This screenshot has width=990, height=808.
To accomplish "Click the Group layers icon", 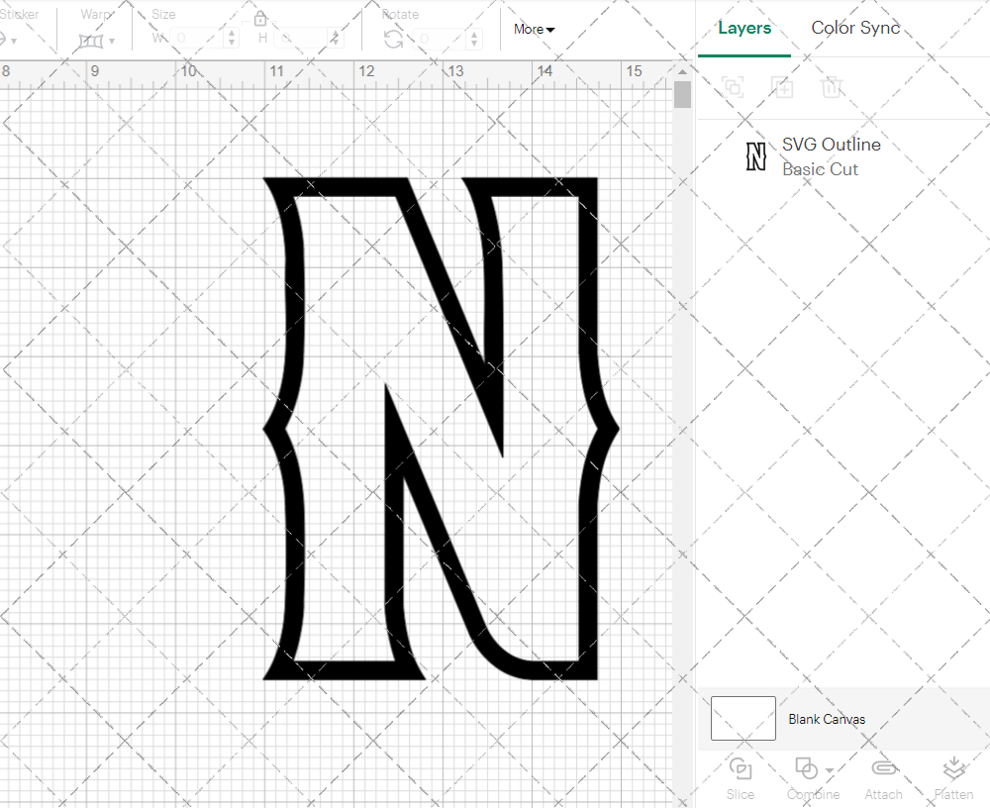I will pyautogui.click(x=733, y=87).
